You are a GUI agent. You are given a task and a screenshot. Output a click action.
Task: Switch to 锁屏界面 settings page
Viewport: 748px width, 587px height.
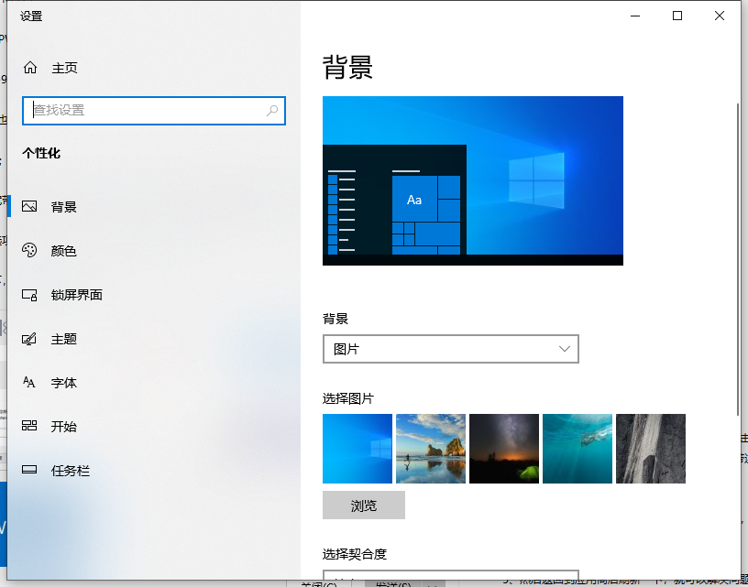click(x=76, y=295)
